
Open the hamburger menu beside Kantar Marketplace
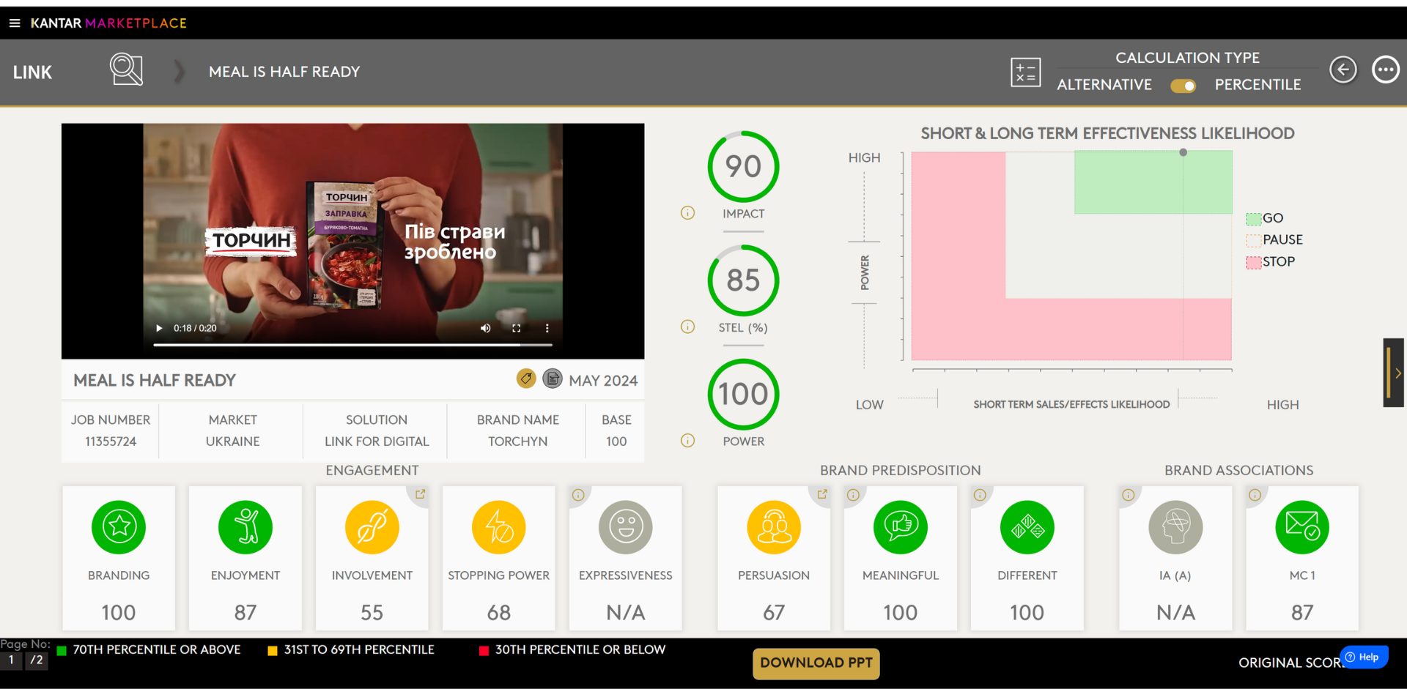point(14,23)
